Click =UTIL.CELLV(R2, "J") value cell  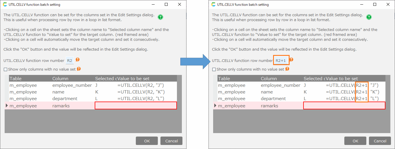147,85
